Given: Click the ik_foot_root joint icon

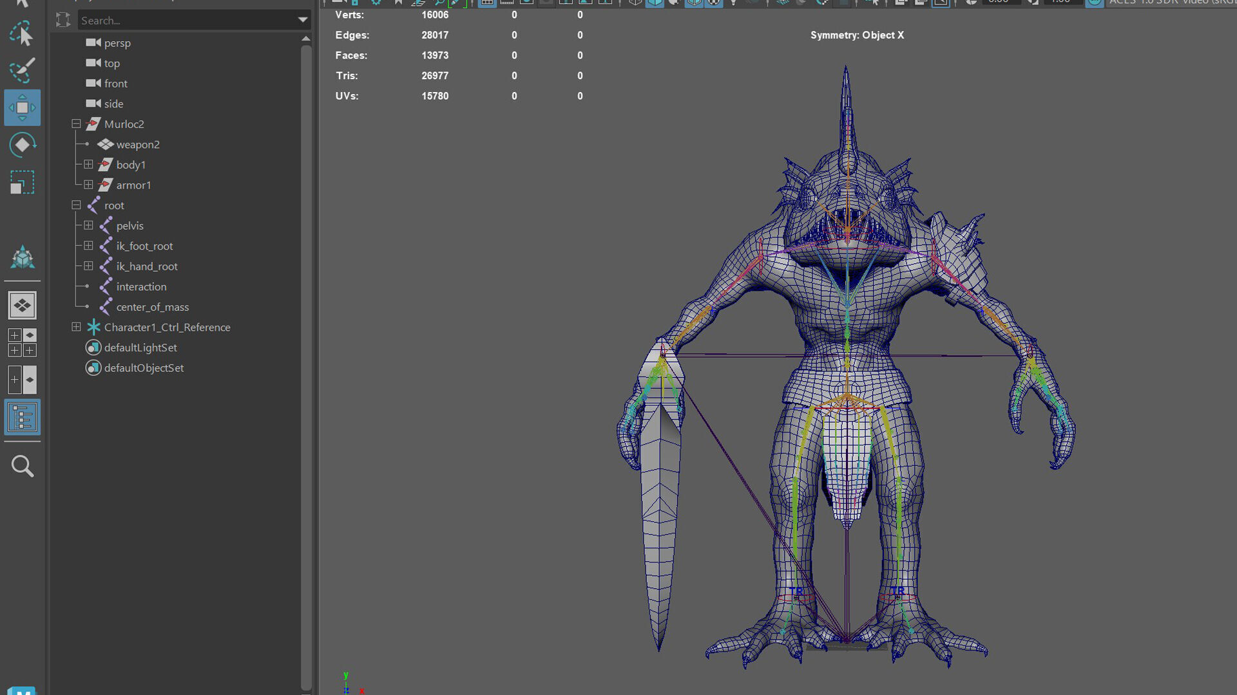Looking at the screenshot, I should (106, 246).
